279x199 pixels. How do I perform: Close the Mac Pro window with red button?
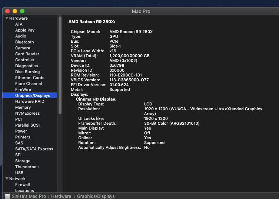click(x=7, y=11)
